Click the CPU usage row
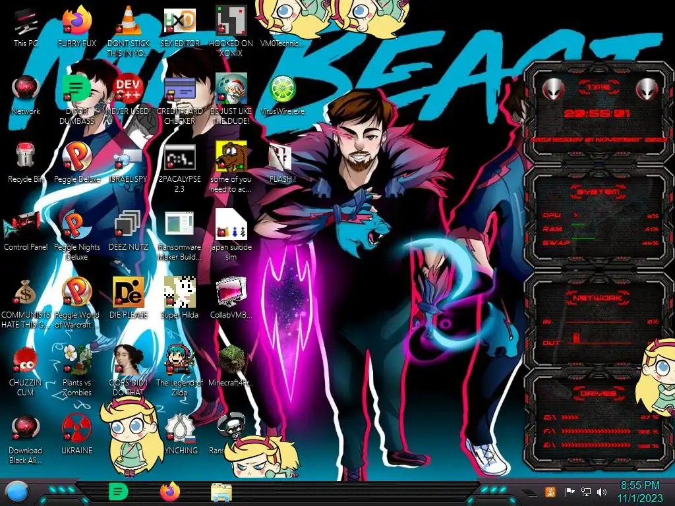The width and height of the screenshot is (675, 506). 600,215
